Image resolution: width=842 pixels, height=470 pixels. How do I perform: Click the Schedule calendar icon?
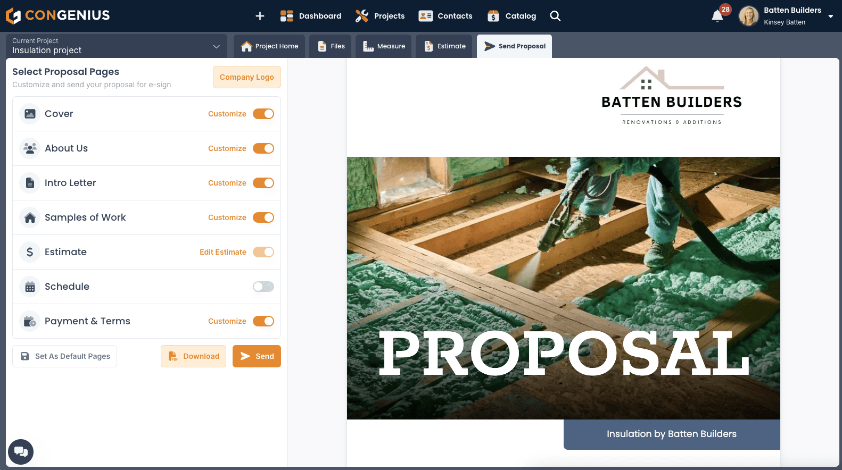(x=30, y=287)
